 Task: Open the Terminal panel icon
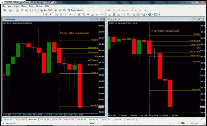pyautogui.click(x=31, y=10)
